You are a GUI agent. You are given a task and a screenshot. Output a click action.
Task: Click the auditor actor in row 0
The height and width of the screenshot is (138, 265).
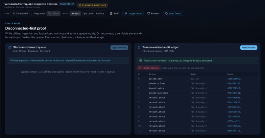(x=195, y=79)
